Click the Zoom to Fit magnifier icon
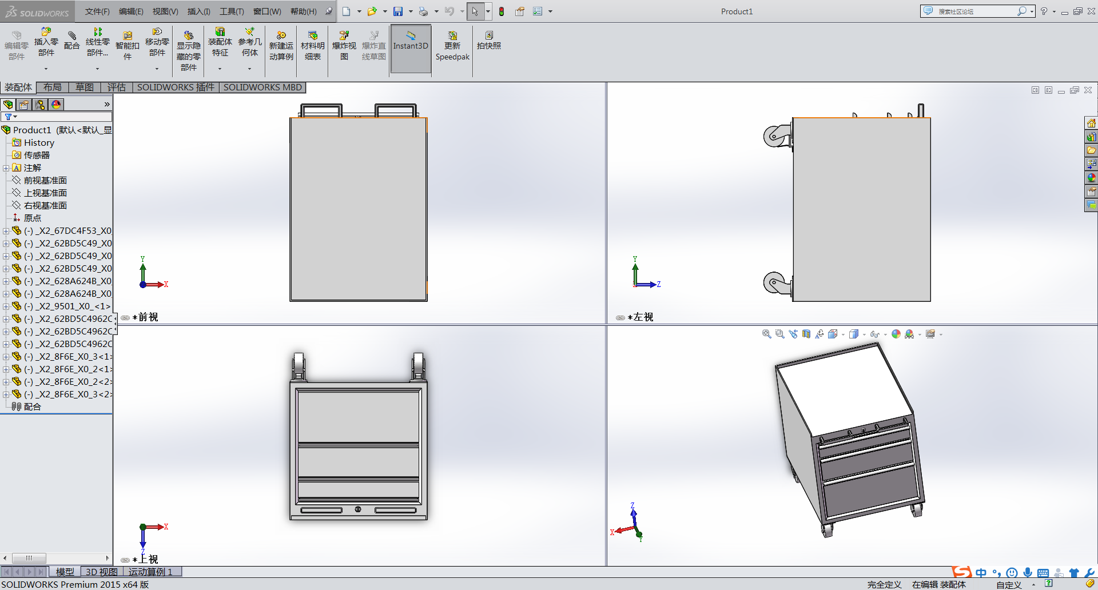Image resolution: width=1098 pixels, height=590 pixels. 767,334
